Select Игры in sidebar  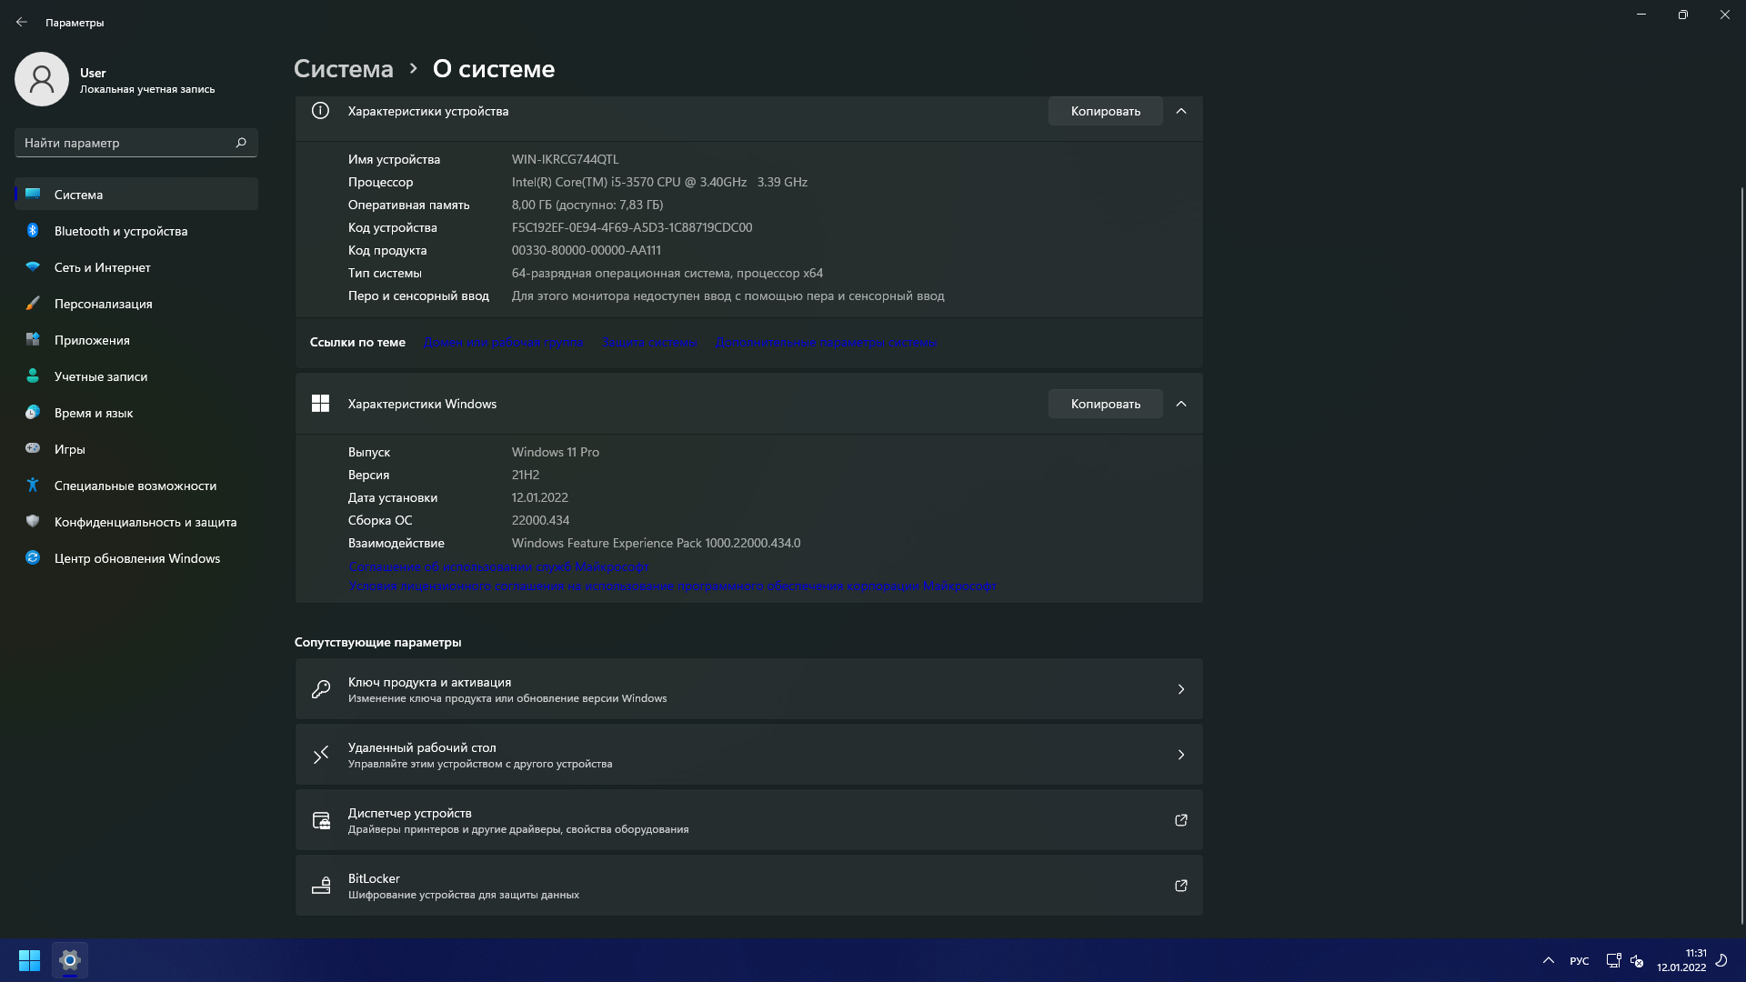(x=136, y=449)
